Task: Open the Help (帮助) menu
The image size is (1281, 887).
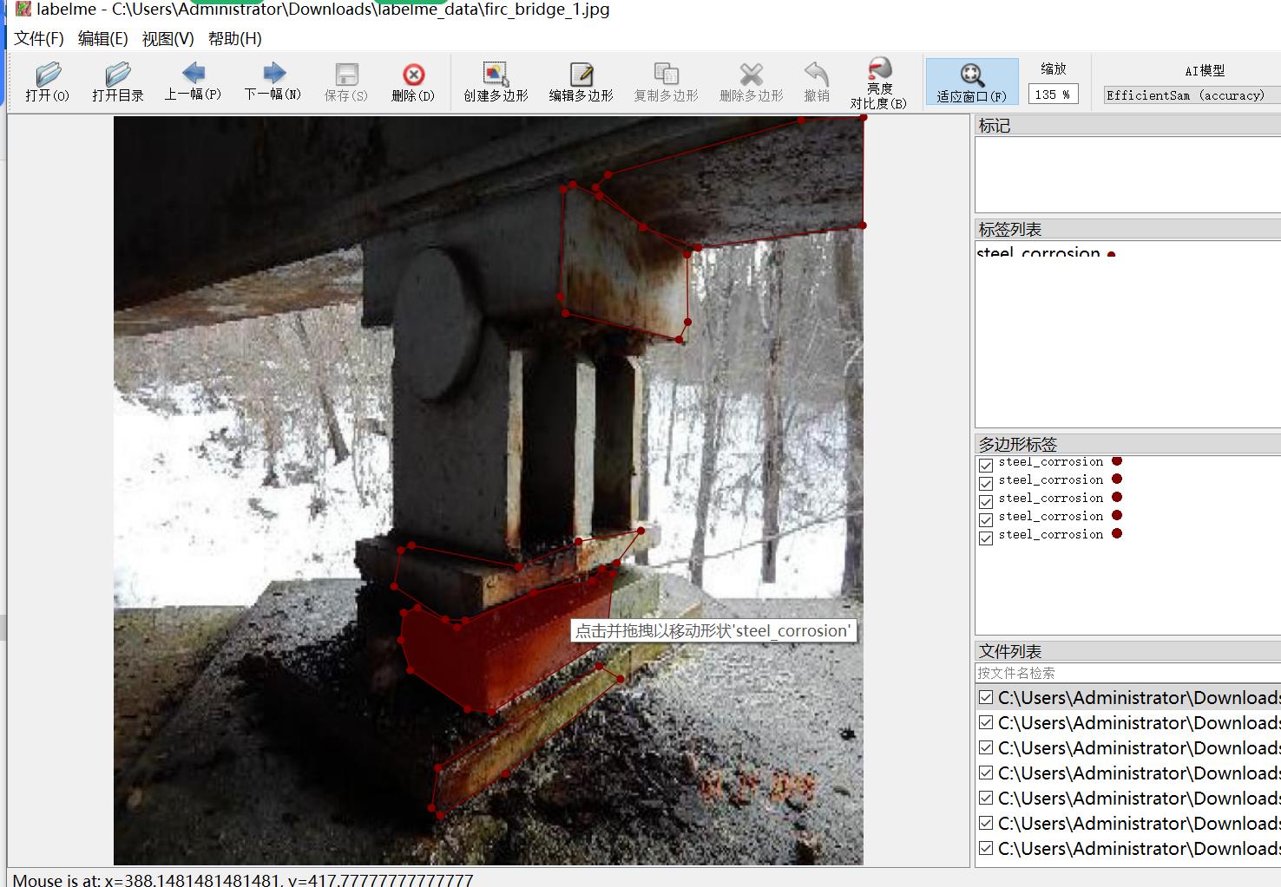Action: point(234,39)
